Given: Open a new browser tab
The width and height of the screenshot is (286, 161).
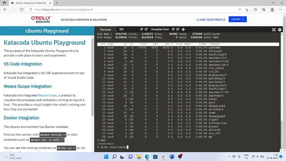Looking at the screenshot, I should 57,3.
